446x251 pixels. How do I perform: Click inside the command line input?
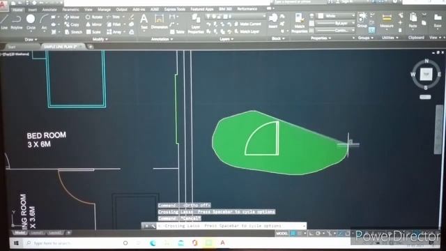[231, 226]
